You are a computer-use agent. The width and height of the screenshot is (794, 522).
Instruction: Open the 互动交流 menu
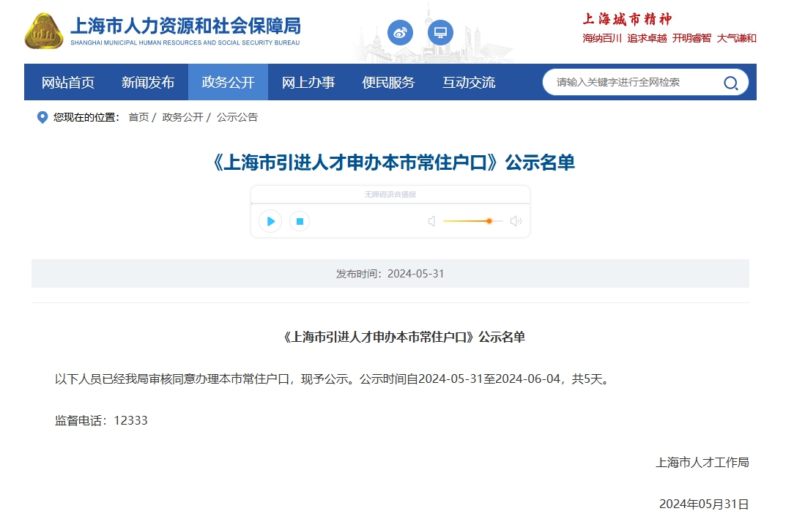(x=469, y=82)
